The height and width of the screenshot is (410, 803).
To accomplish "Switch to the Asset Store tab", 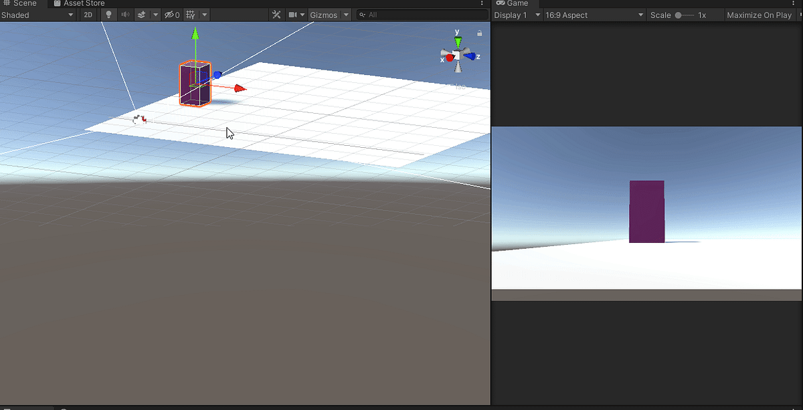I will coord(79,3).
